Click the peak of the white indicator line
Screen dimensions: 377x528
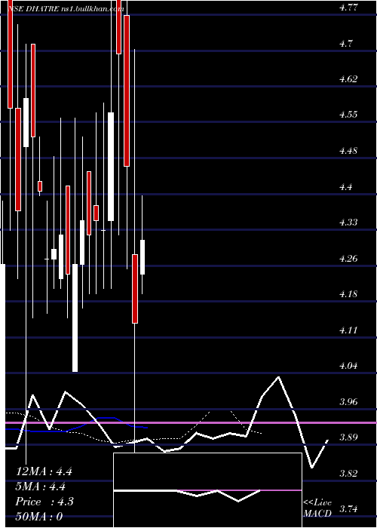tap(278, 377)
